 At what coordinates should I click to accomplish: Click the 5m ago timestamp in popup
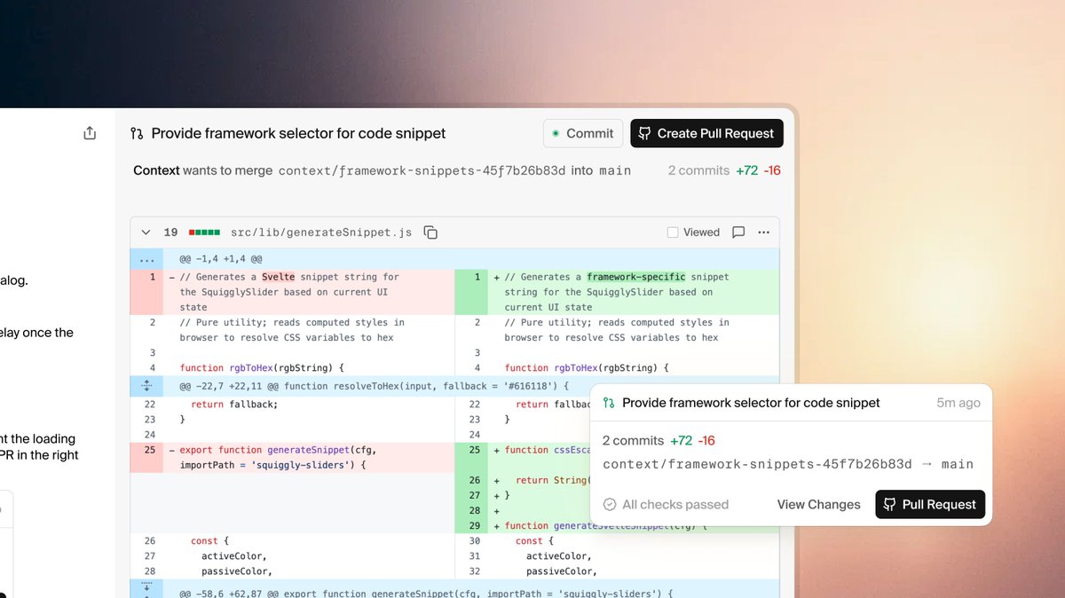click(x=958, y=403)
